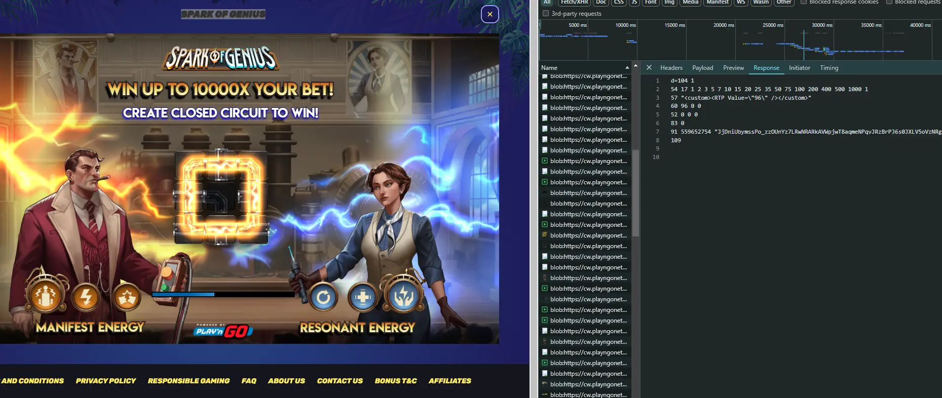942x398 pixels.
Task: Click response line '60 96 0 0'
Action: coord(686,106)
